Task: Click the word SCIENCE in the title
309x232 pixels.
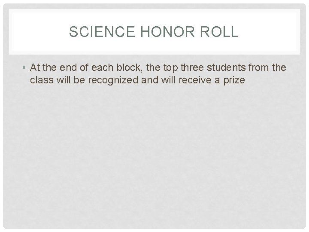Action: [x=102, y=31]
